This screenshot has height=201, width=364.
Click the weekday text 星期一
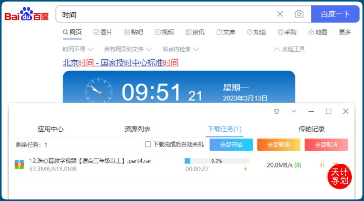(236, 88)
